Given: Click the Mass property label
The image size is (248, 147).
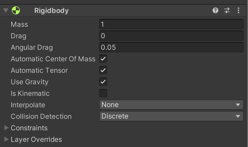Looking at the screenshot, I should (19, 24).
